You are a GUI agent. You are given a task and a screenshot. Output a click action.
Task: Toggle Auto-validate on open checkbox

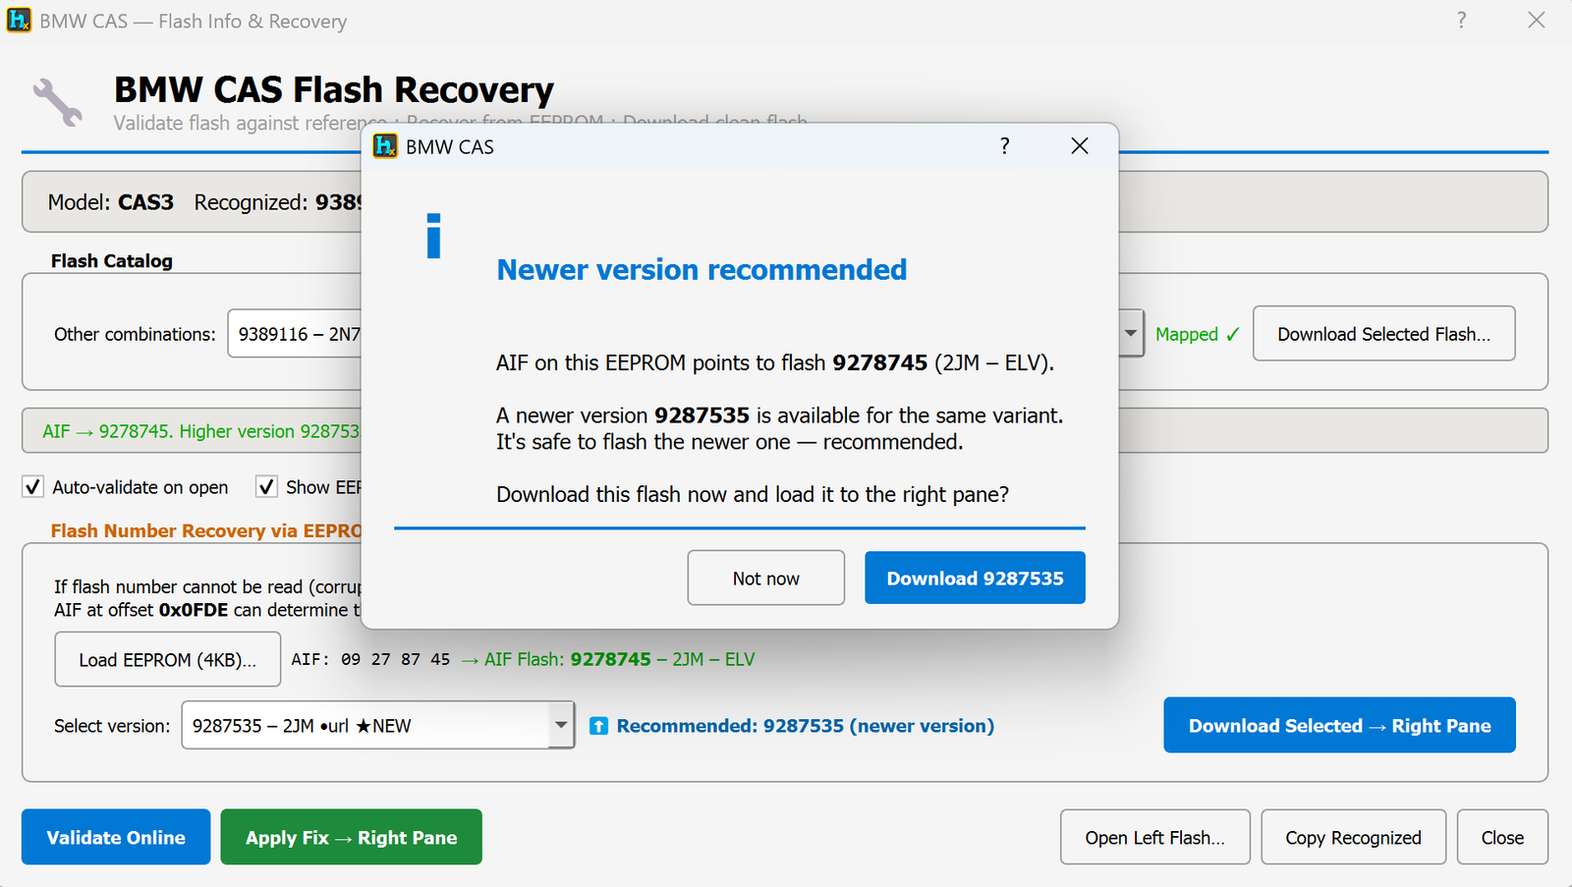tap(33, 487)
